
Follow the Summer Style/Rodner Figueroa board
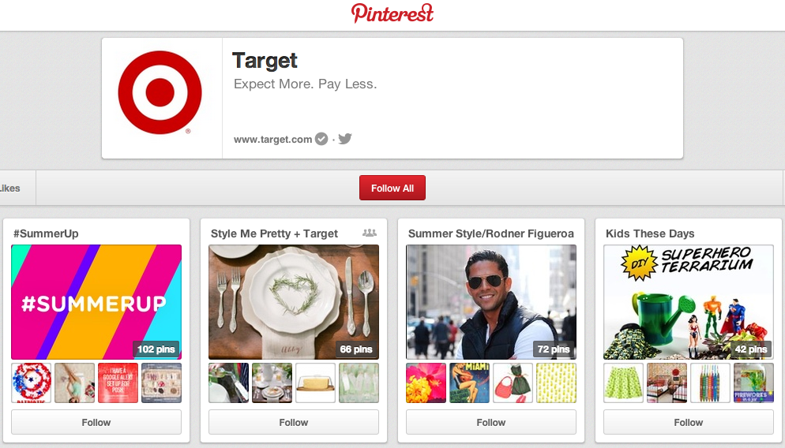[x=490, y=423]
